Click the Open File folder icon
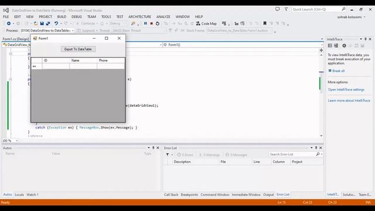This screenshot has width=375, height=211. click(x=36, y=23)
